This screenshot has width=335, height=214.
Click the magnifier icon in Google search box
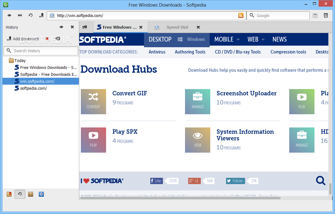click(x=252, y=15)
